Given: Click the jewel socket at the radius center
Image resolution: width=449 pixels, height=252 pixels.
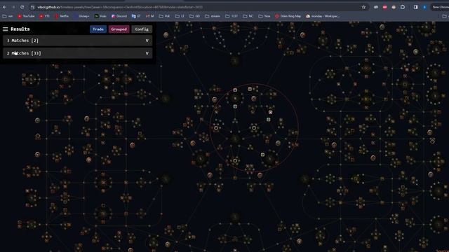Looking at the screenshot, I should (254, 127).
